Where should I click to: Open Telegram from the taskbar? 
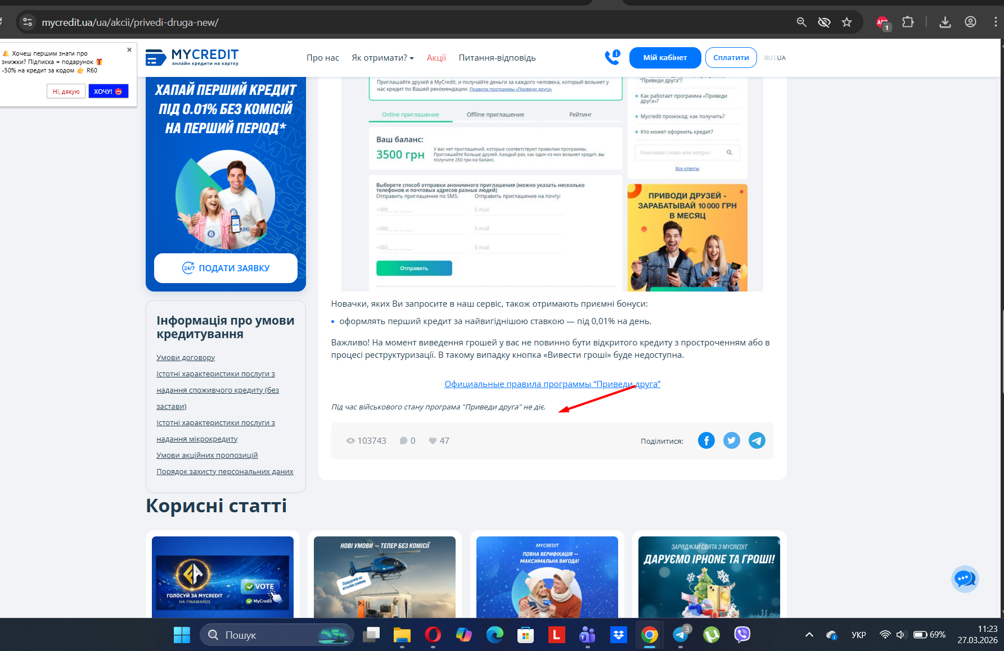click(x=681, y=635)
